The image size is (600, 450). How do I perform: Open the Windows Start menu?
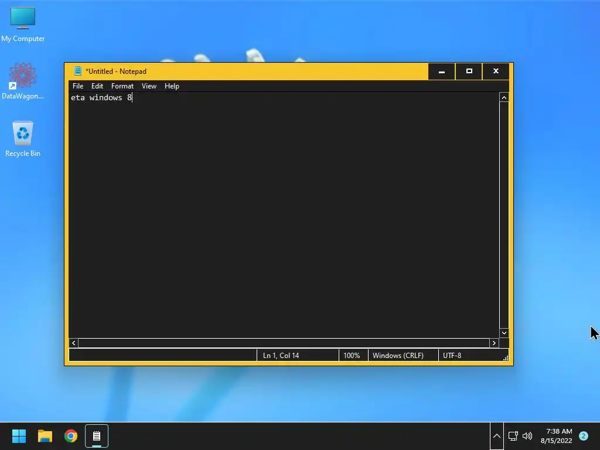(19, 436)
